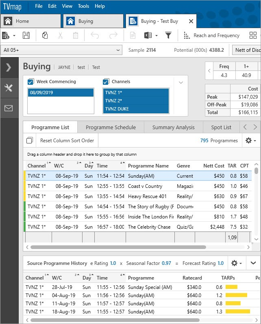The height and width of the screenshot is (324, 261).
Task: Select the Heavy Rescue 401 programme row
Action: coord(138,196)
